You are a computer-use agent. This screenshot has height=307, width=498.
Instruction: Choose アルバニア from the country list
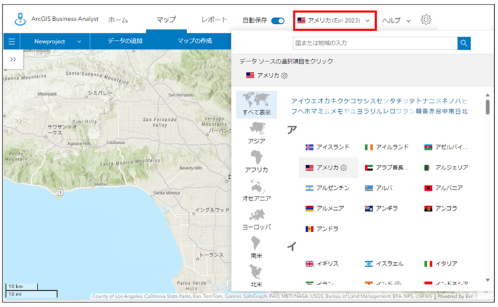pos(444,188)
